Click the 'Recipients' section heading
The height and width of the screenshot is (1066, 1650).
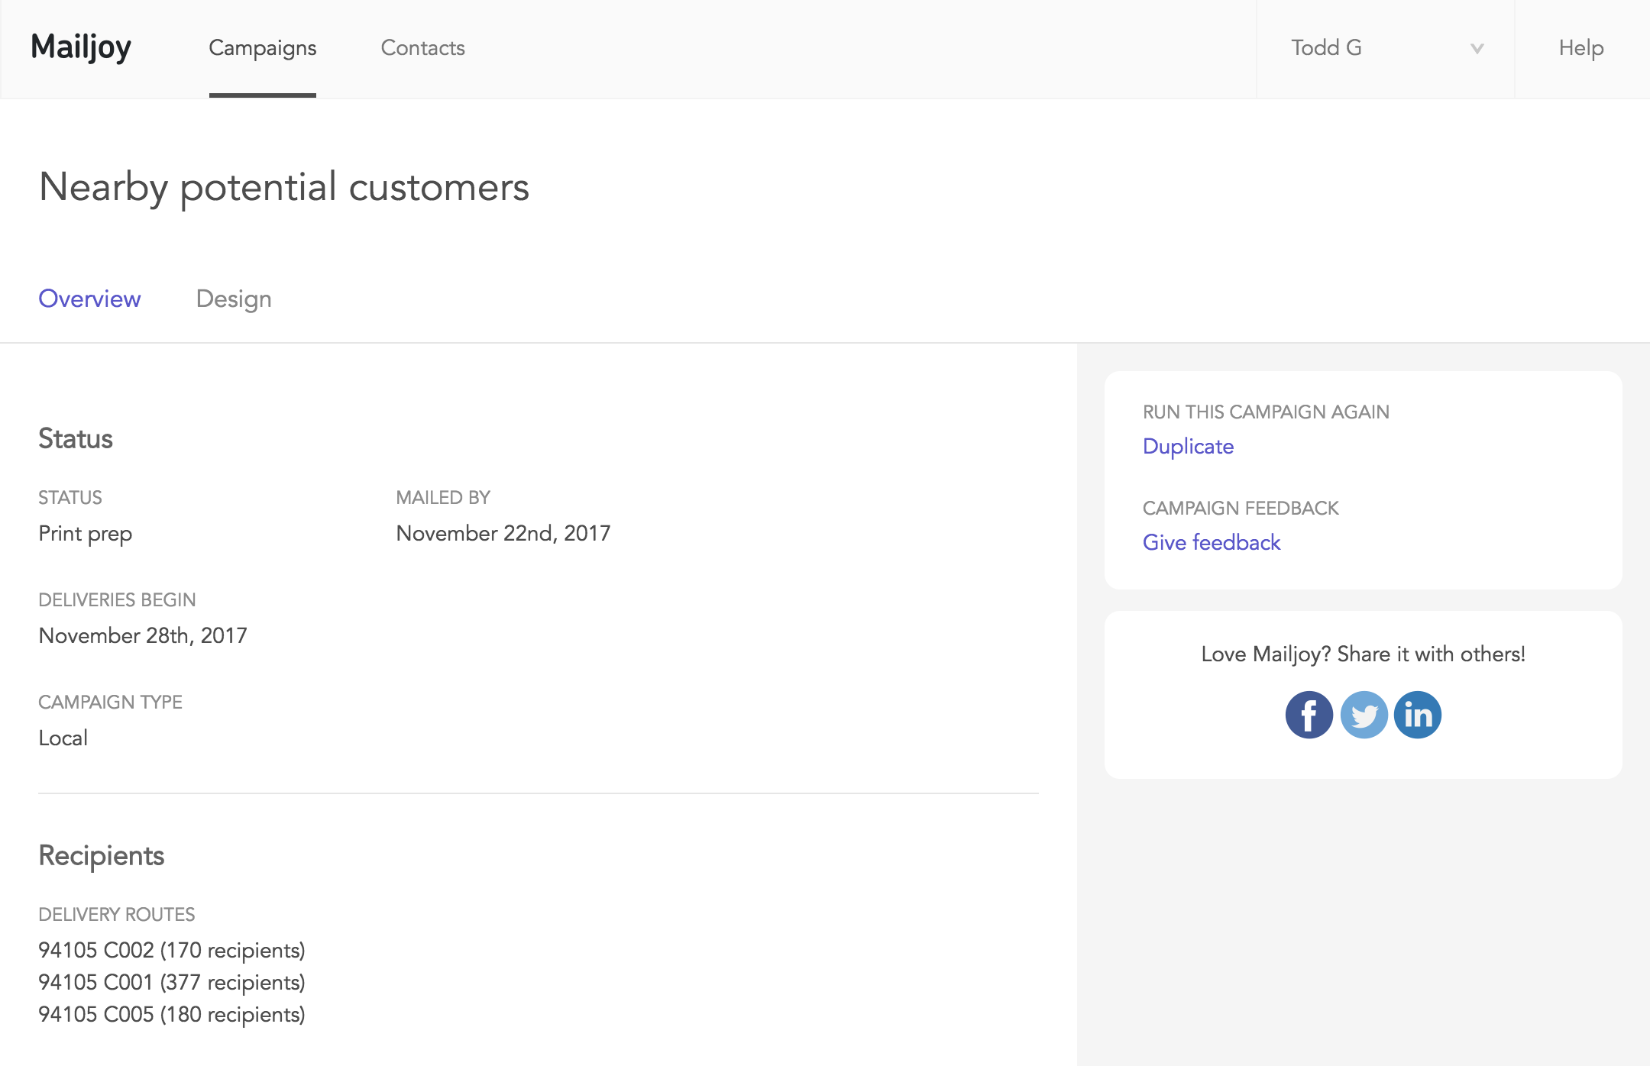click(x=102, y=856)
